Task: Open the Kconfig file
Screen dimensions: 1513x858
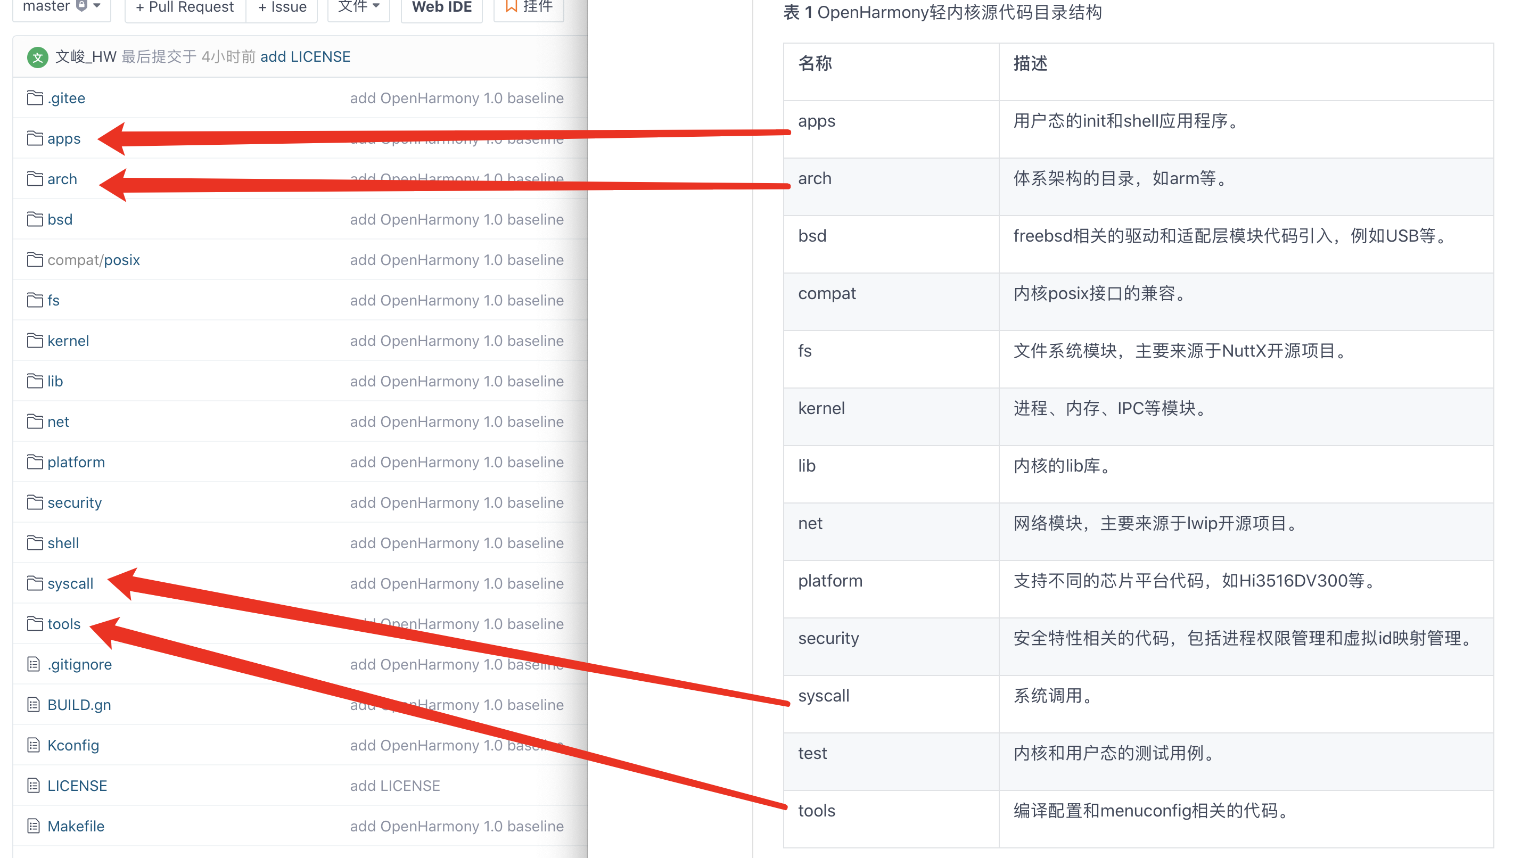Action: click(73, 746)
